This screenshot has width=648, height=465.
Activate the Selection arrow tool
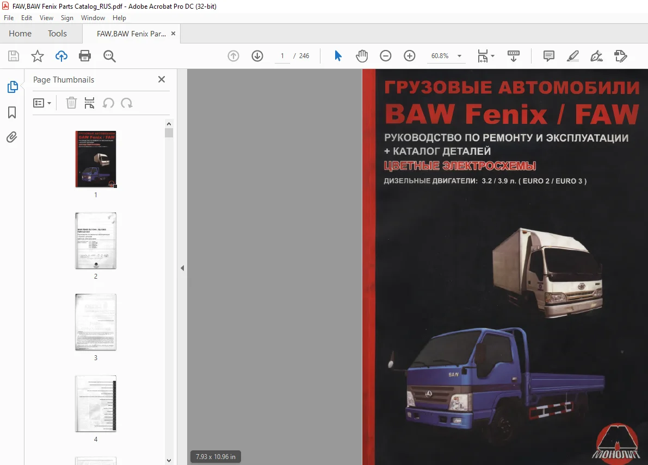(338, 56)
